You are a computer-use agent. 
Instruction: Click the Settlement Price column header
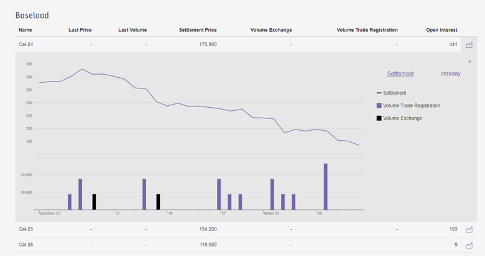[198, 29]
